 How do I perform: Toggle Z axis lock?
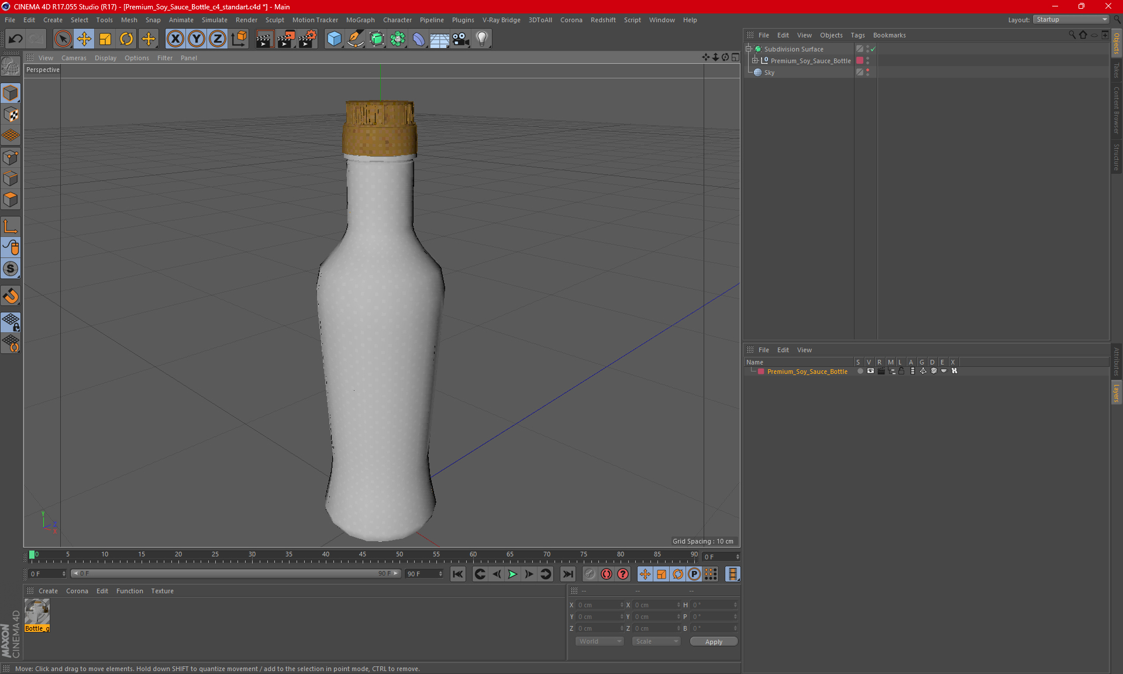click(x=218, y=39)
